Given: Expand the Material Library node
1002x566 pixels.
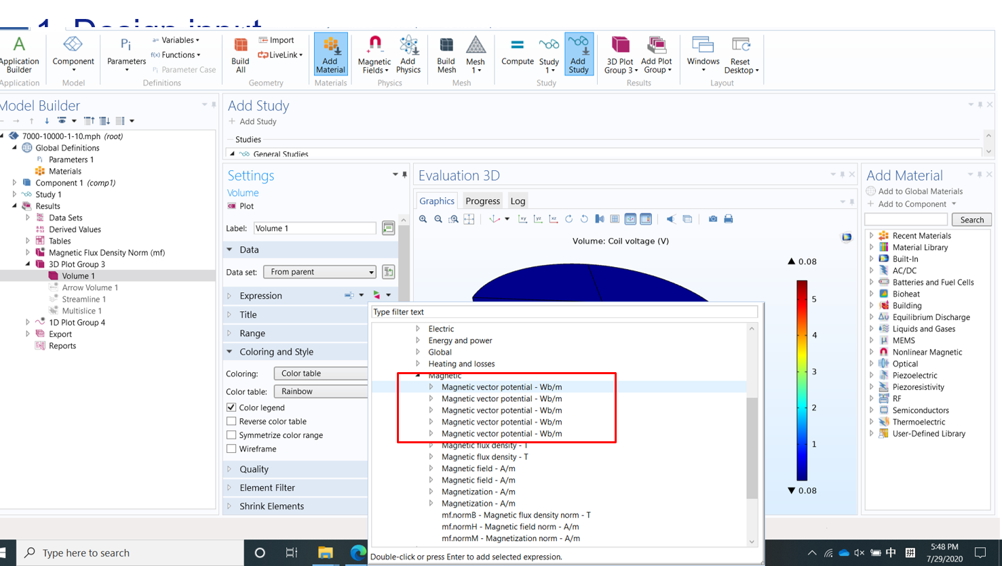Looking at the screenshot, I should pos(872,247).
